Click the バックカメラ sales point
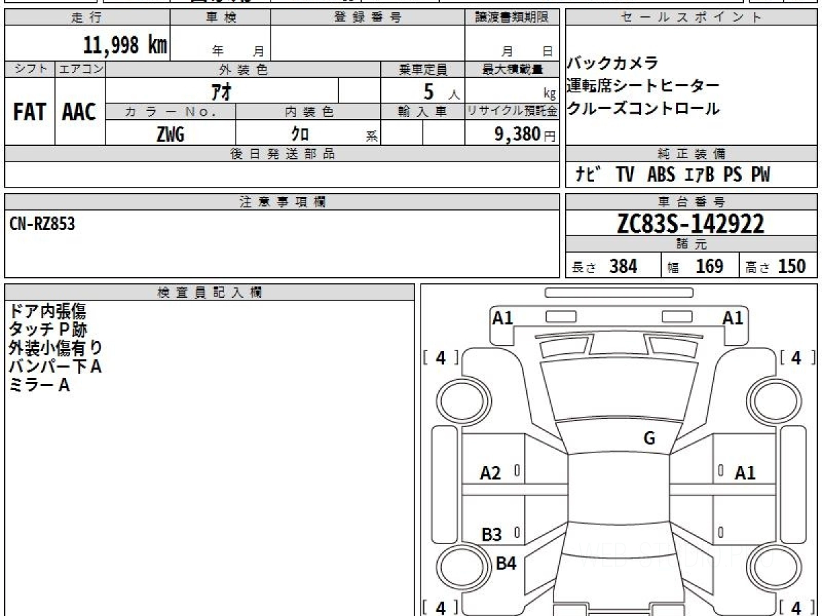The width and height of the screenshot is (822, 616). 612,64
